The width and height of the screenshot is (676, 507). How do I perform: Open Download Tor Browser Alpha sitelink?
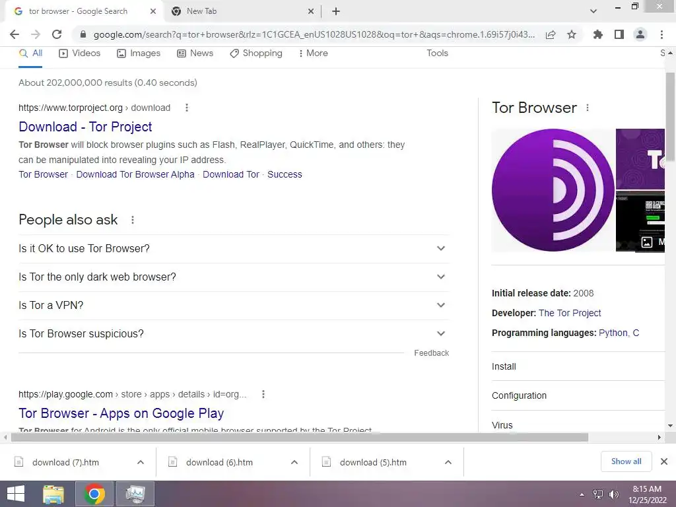pyautogui.click(x=135, y=174)
